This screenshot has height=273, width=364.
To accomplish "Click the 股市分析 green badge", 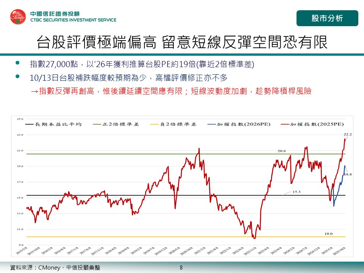I will 327,18.
